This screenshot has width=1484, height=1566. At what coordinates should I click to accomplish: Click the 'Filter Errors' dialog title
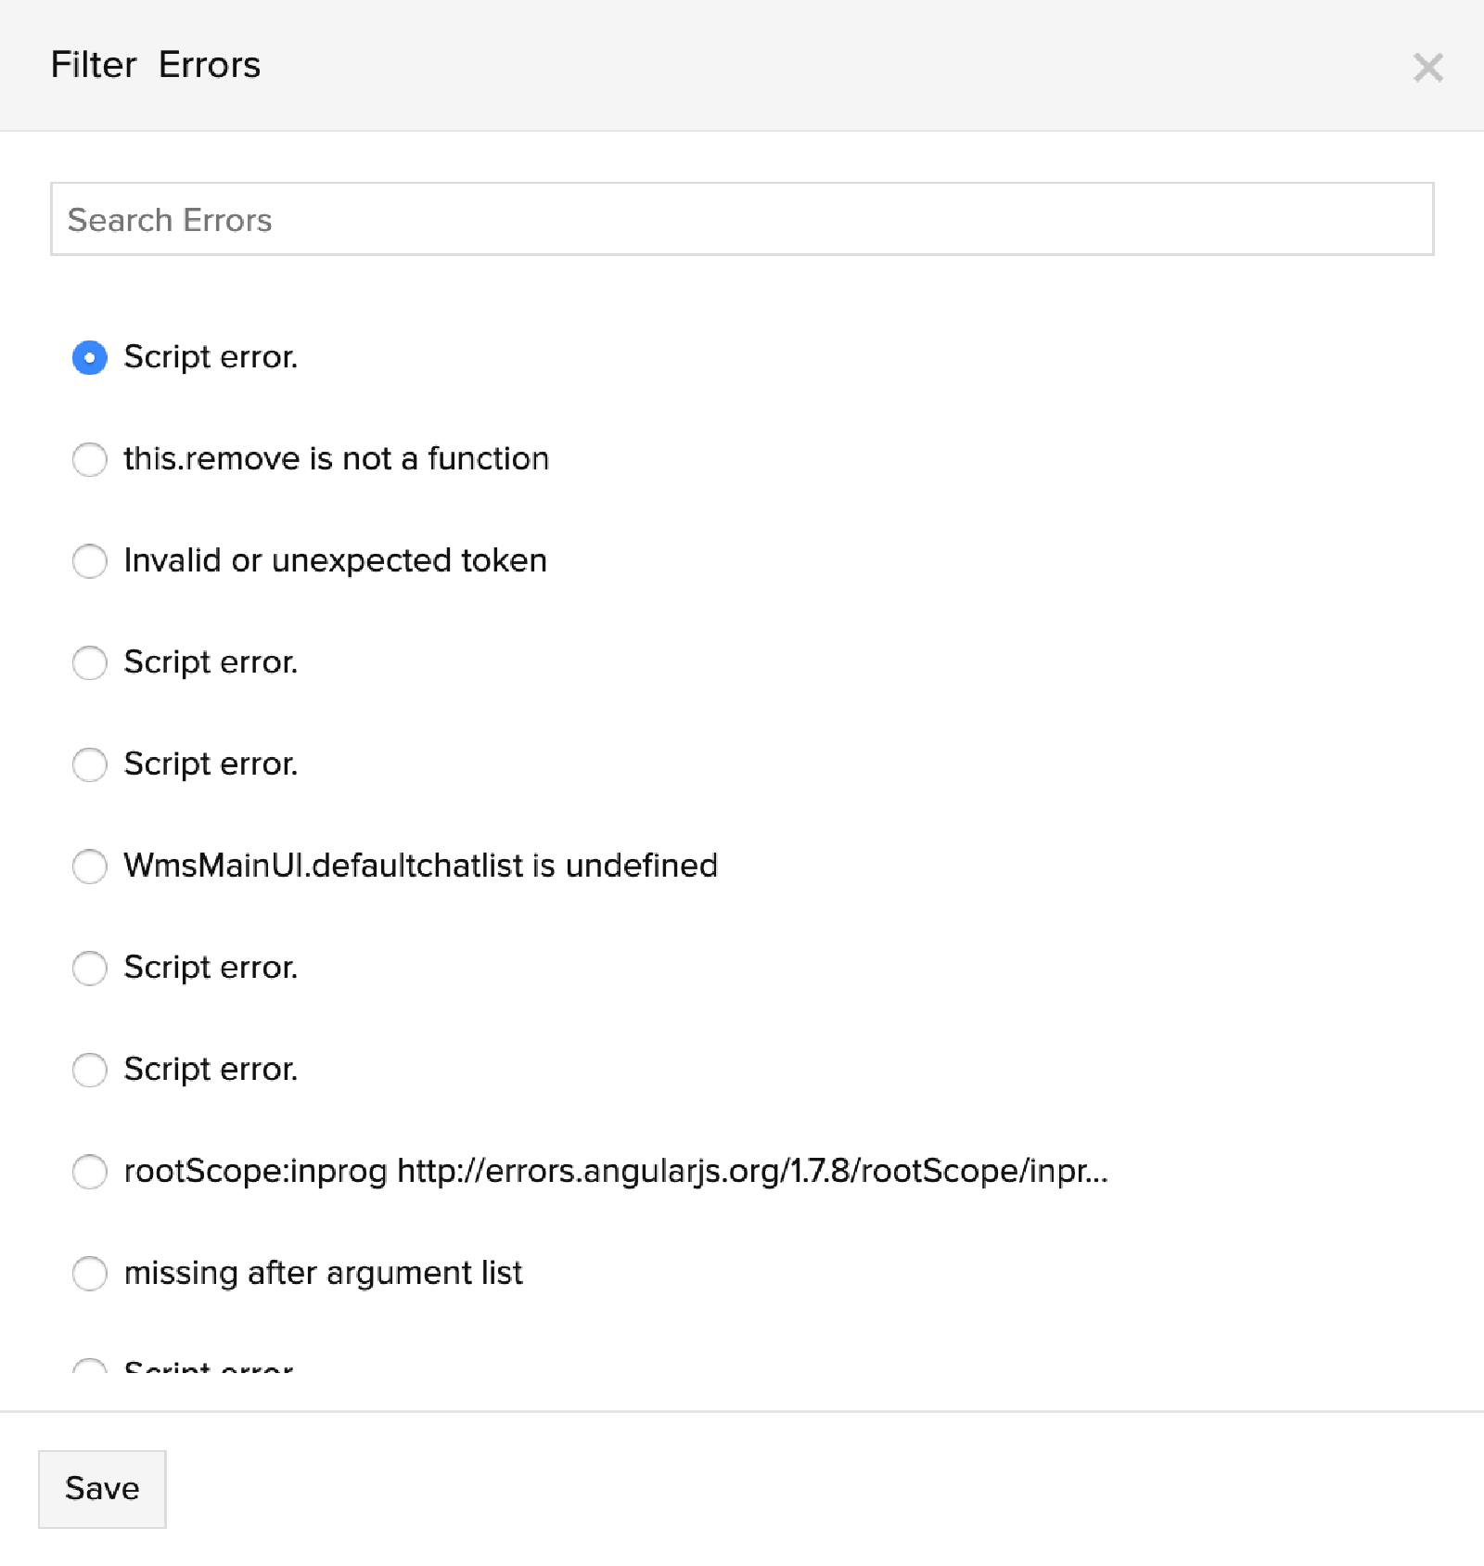[155, 66]
